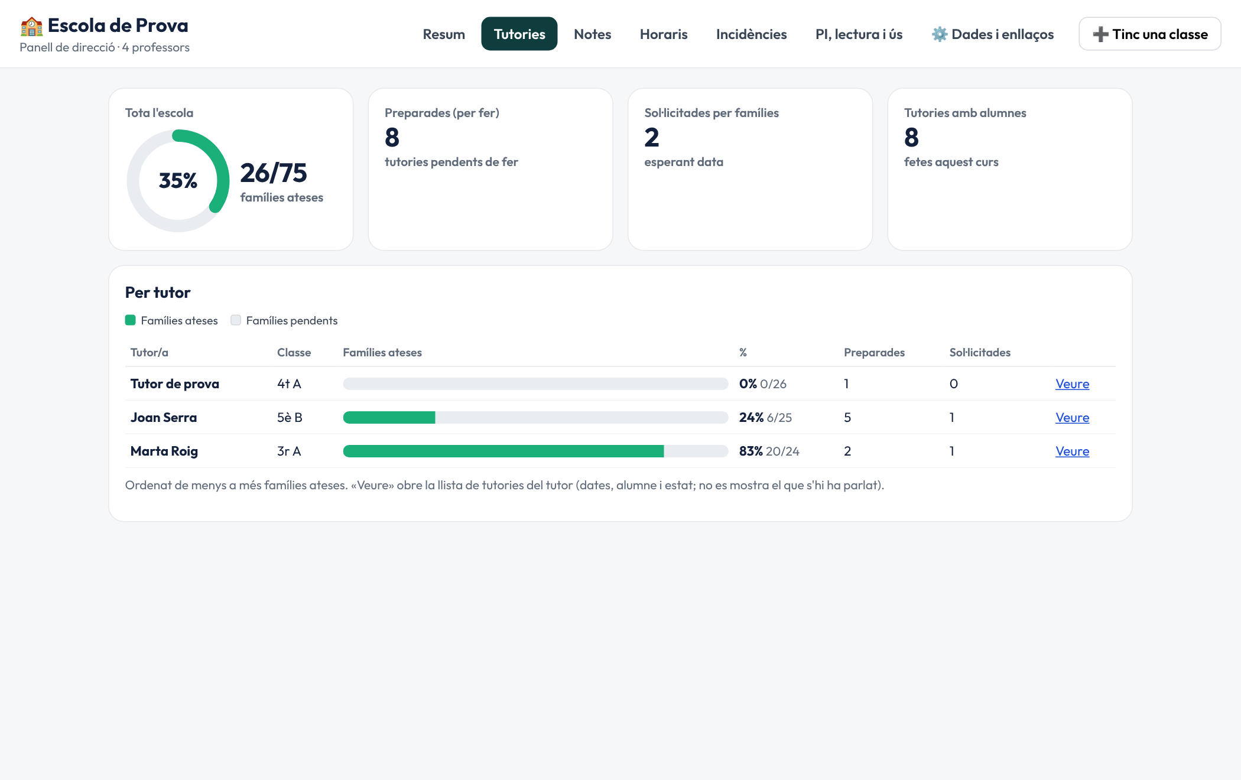1241x780 pixels.
Task: Click the 83% 20/24 value
Action: tap(769, 451)
